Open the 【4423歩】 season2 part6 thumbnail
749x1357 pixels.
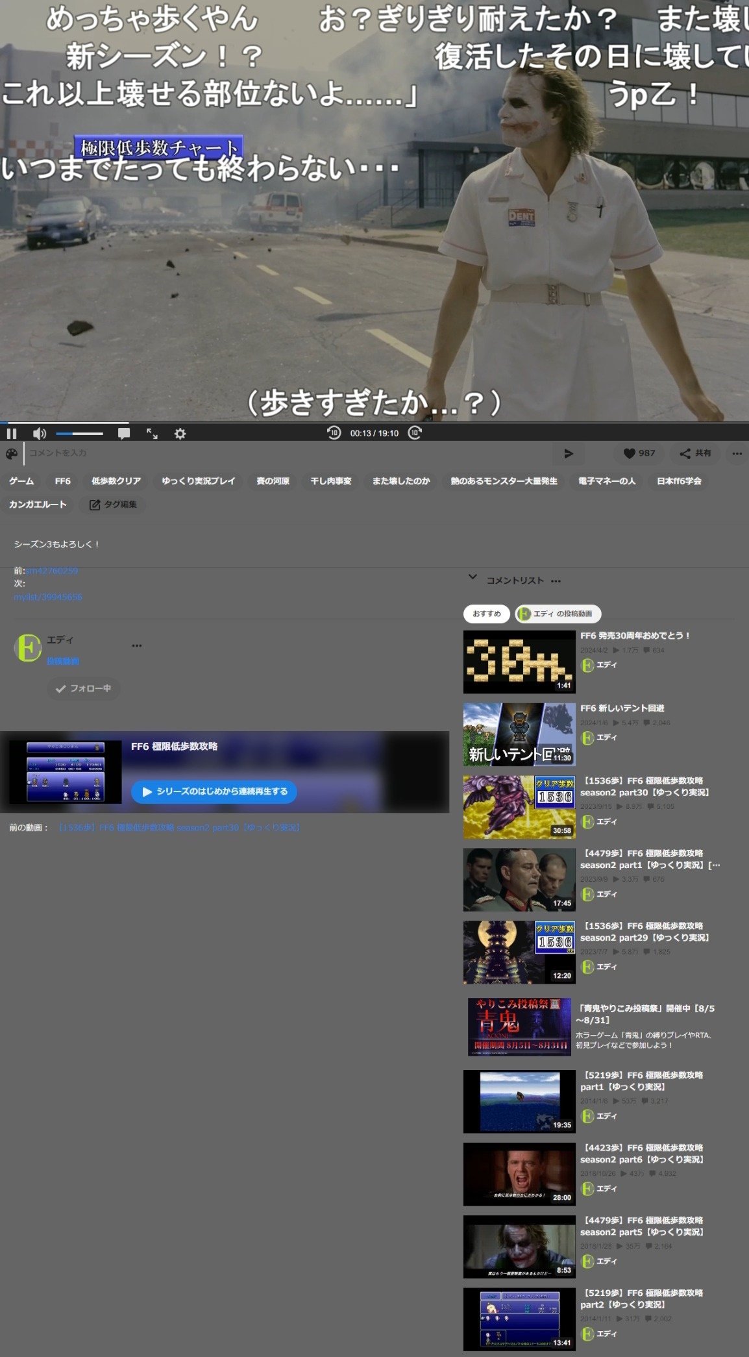(x=519, y=1175)
